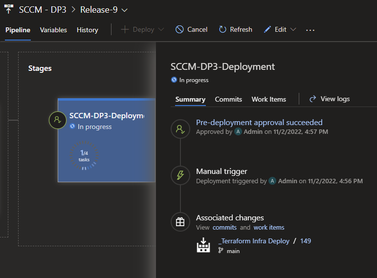
Task: Click the Cancel circle-slash icon
Action: click(179, 29)
